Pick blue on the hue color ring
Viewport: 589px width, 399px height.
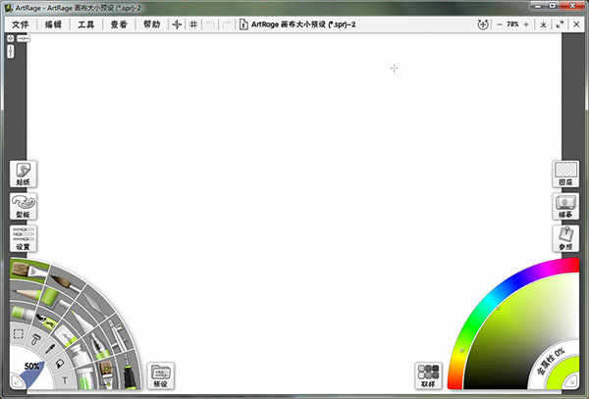pyautogui.click(x=518, y=281)
